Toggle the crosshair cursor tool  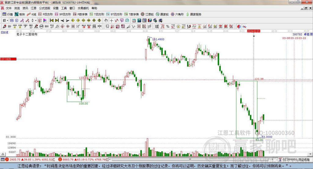pyautogui.click(x=112, y=20)
